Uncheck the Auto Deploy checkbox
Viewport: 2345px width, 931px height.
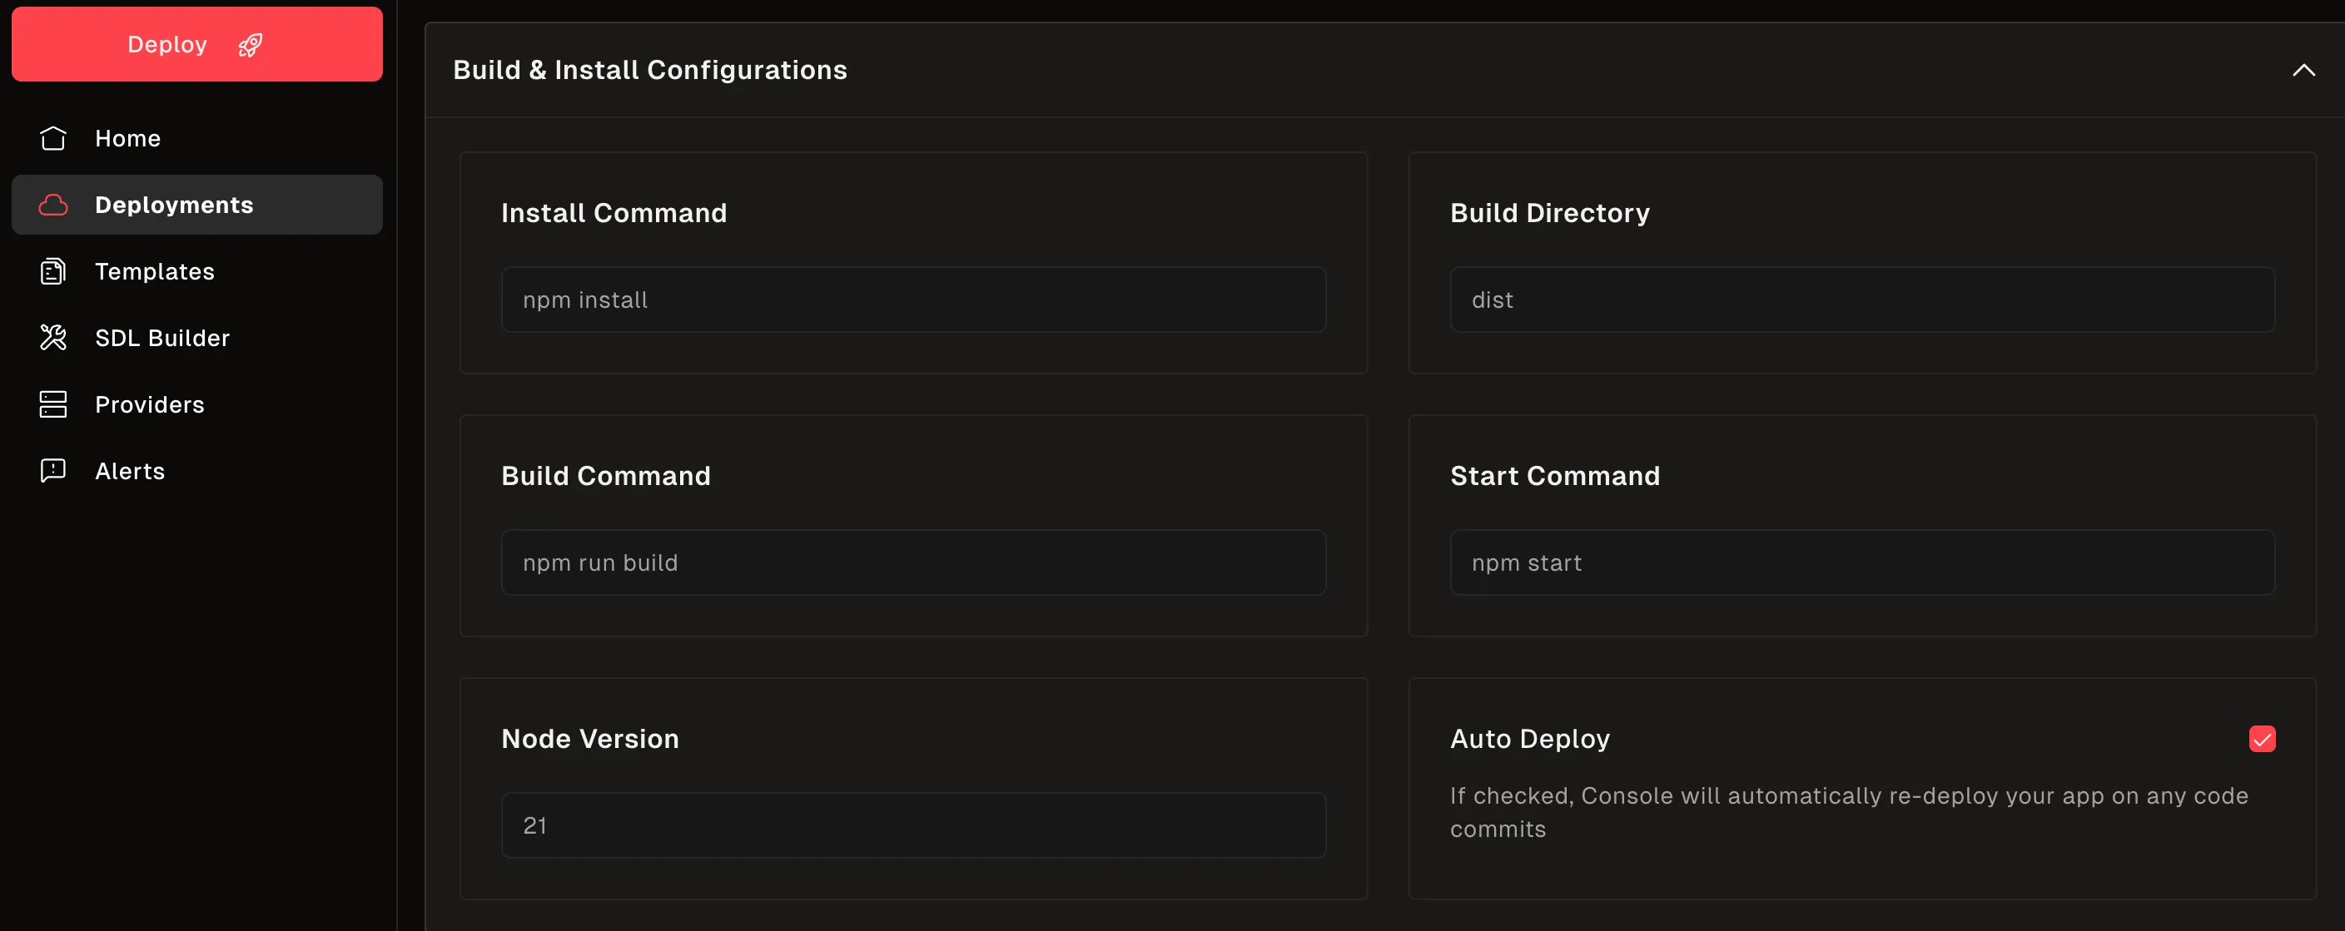(x=2261, y=738)
